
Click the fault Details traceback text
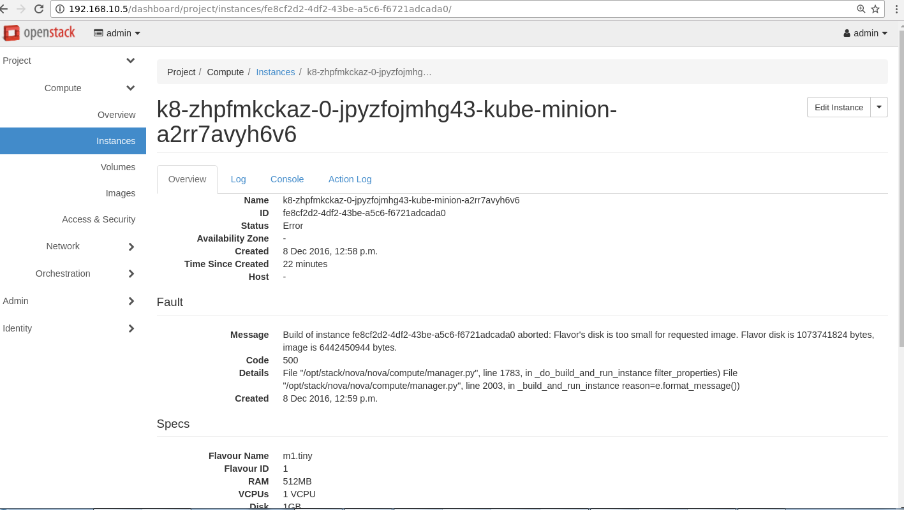coord(511,379)
